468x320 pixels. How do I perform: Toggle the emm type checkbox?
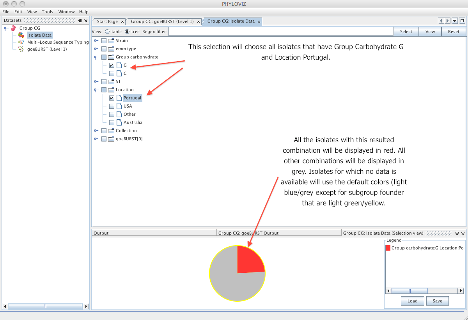pos(104,49)
